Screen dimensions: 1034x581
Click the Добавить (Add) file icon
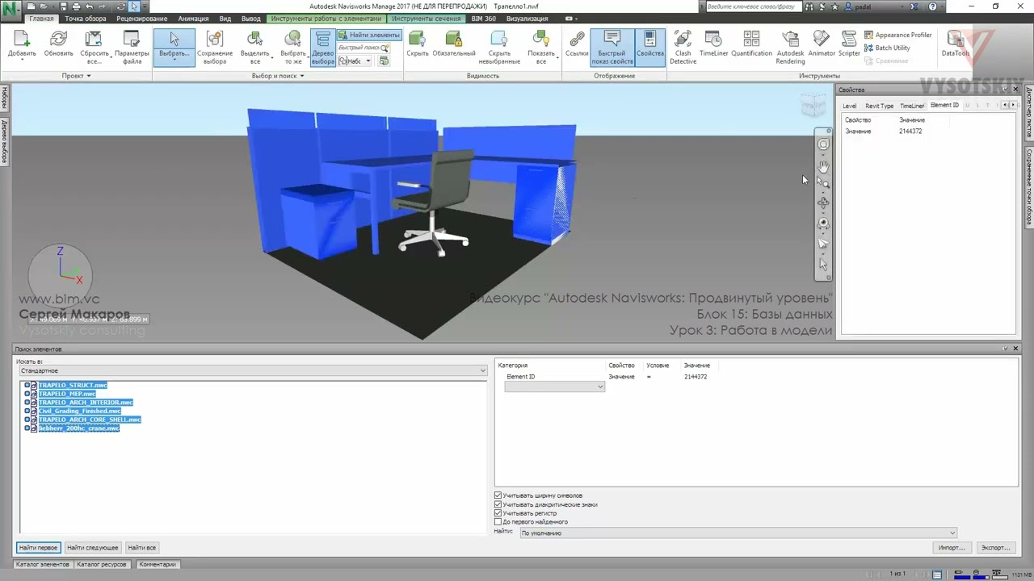coord(22,40)
